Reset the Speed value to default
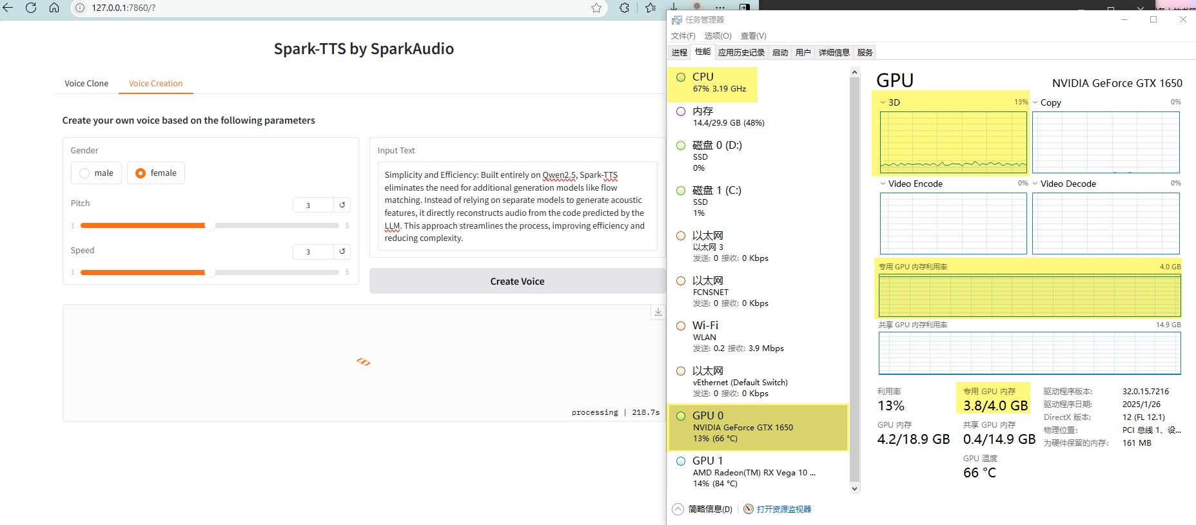The height and width of the screenshot is (525, 1196). click(x=342, y=251)
